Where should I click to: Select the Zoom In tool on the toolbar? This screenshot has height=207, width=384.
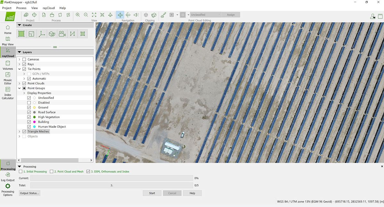(x=78, y=15)
